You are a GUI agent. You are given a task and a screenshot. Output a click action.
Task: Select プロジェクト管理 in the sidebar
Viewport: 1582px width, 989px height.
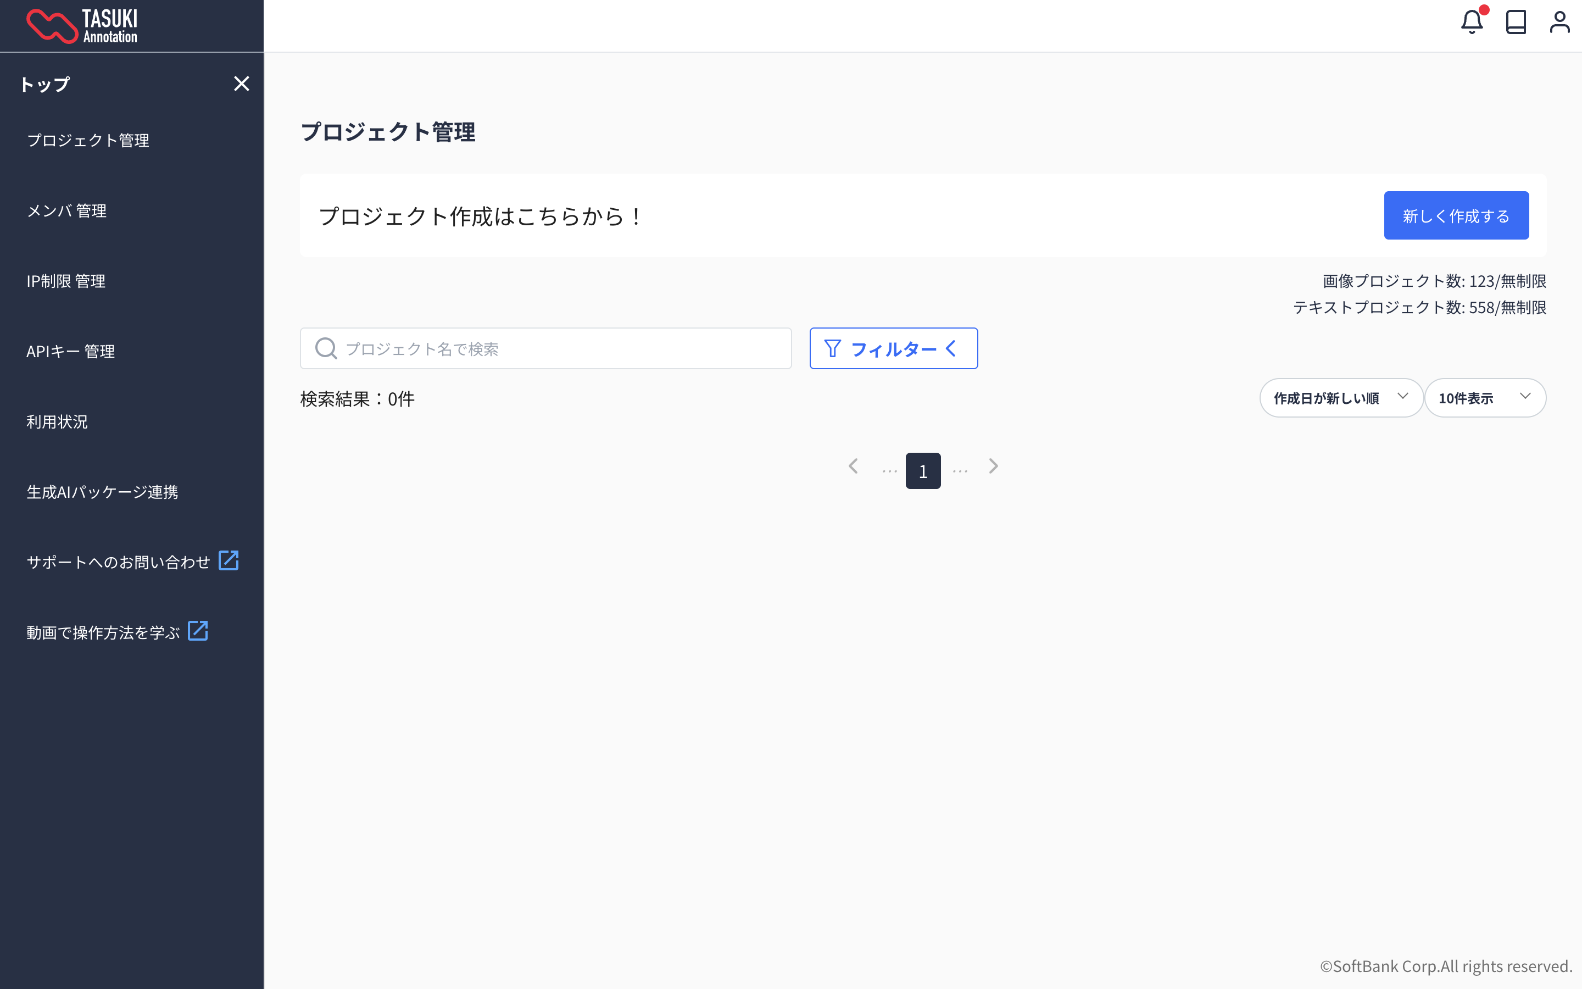[88, 140]
